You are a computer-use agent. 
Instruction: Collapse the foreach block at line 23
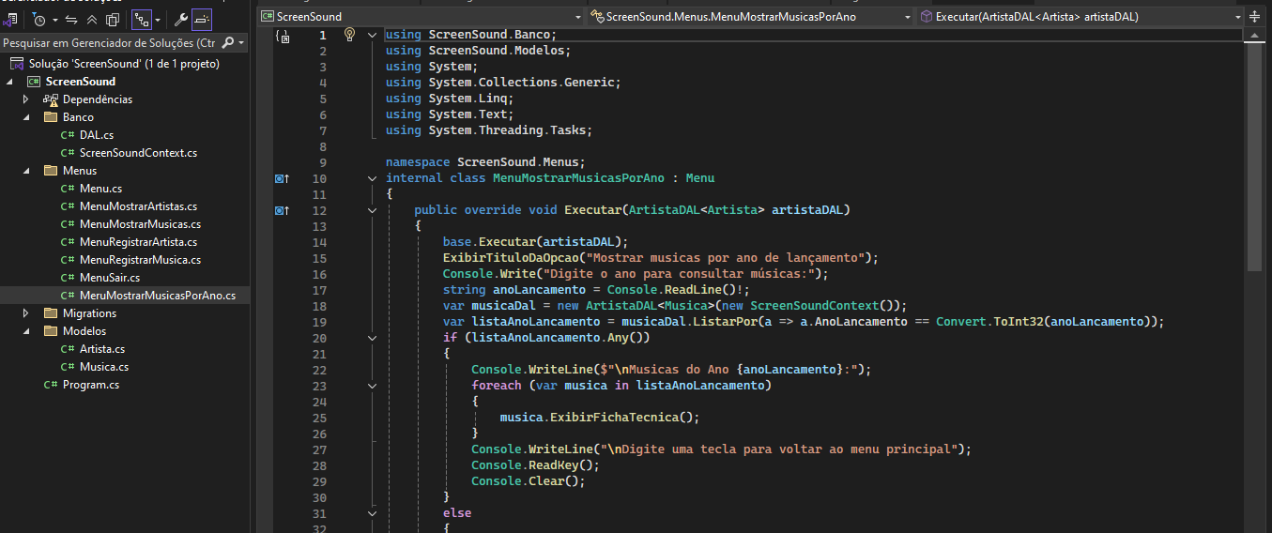pos(373,386)
